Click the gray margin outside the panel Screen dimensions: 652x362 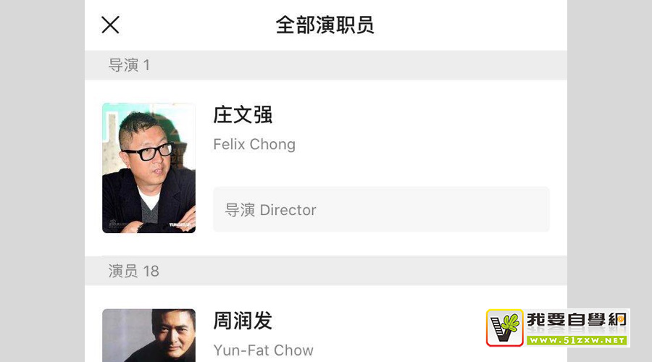[41, 181]
